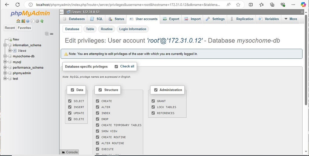Expand the mysql database node
The image size is (309, 156).
(5, 62)
